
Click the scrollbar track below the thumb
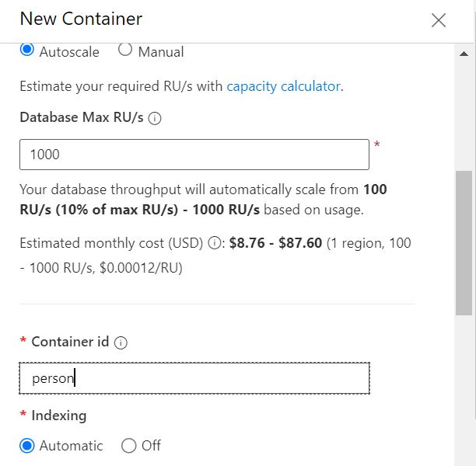[x=464, y=388]
